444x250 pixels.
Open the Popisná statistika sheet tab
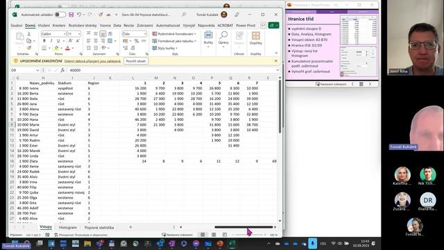click(x=99, y=227)
